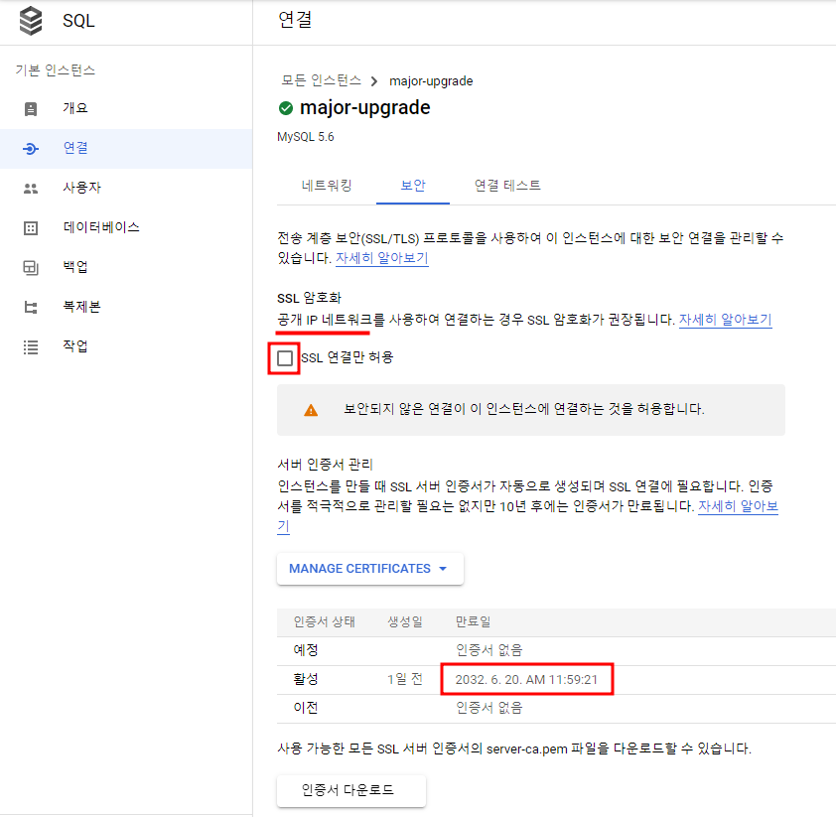The height and width of the screenshot is (817, 836).
Task: Open the MANAGE CERTIFICATES dropdown
Action: [370, 569]
